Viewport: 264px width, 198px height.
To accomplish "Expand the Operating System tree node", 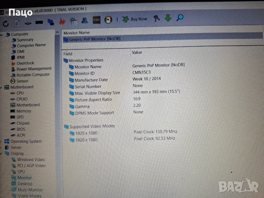I will tap(1, 141).
